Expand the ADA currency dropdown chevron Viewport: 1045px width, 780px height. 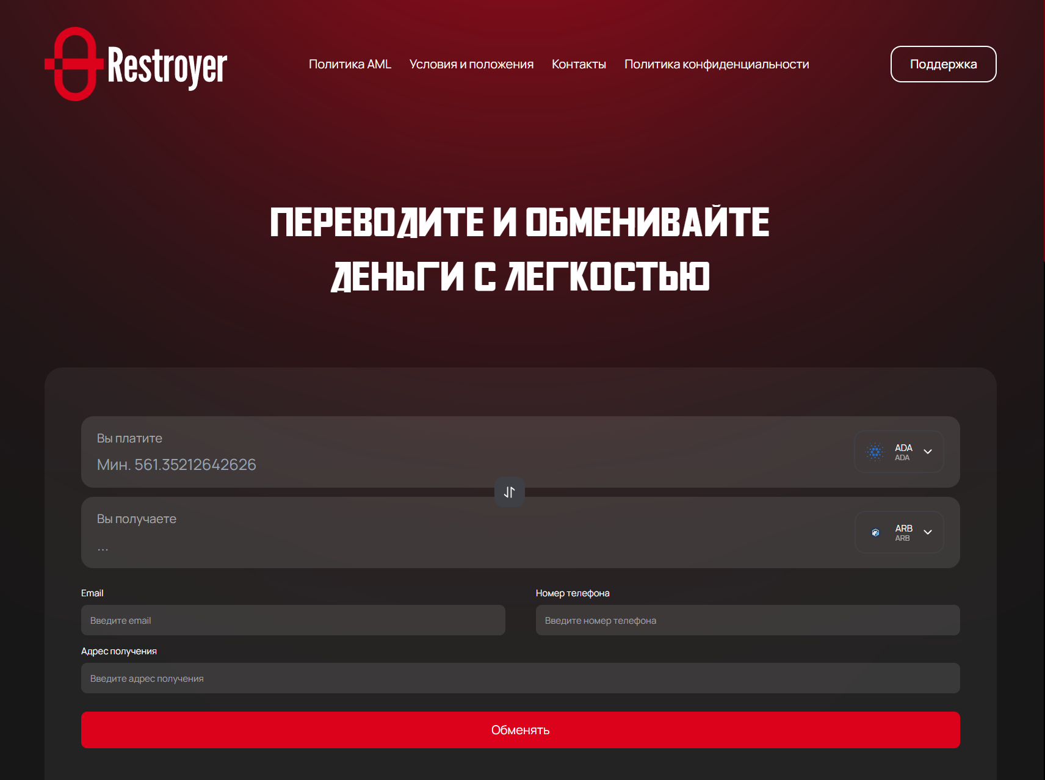[928, 452]
